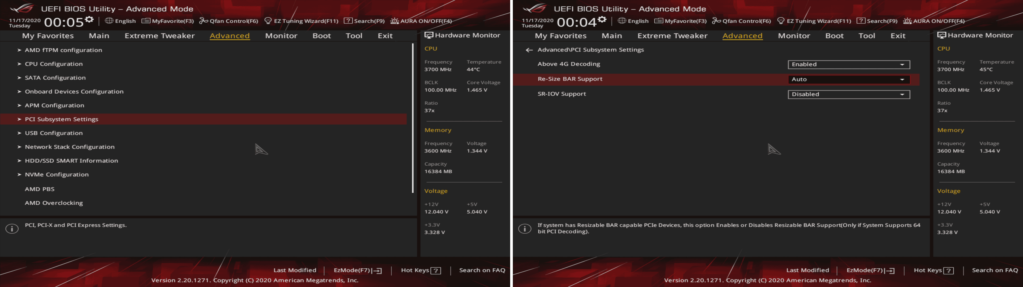Click the Above 4G Decoding label

point(569,64)
